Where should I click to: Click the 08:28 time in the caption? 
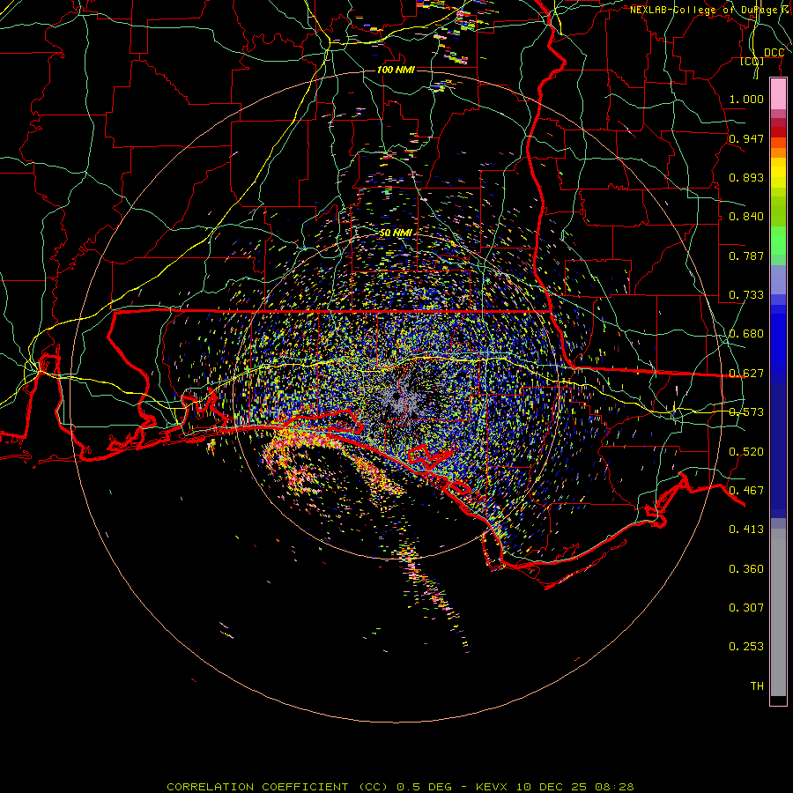click(614, 787)
